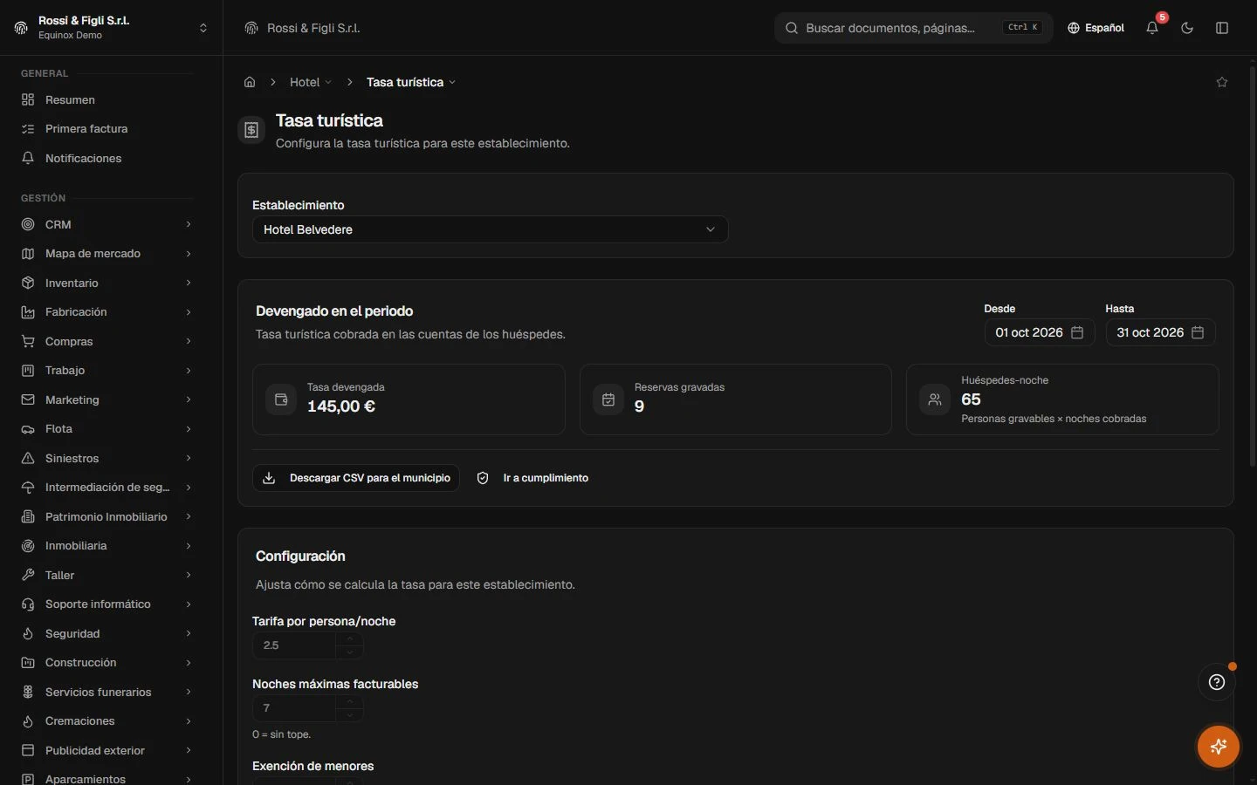Open Notificaciones in the sidebar
This screenshot has height=785, width=1257.
tap(106, 158)
